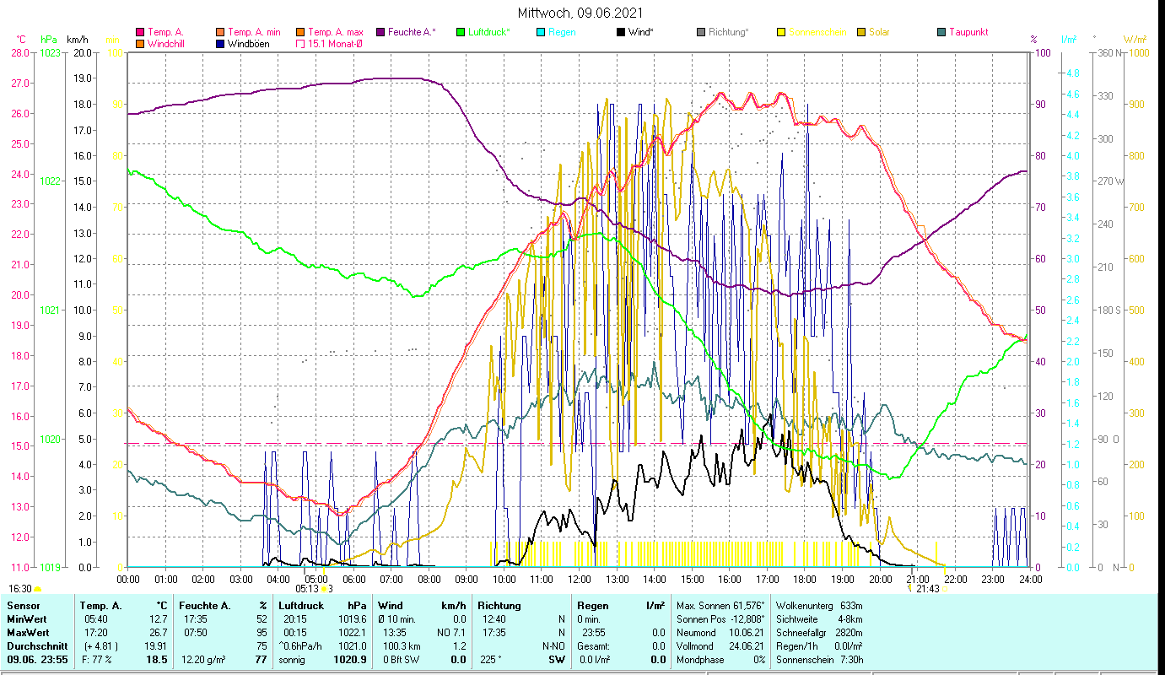The width and height of the screenshot is (1165, 675).
Task: Click the green hPa axis unit label
Action: [x=48, y=40]
